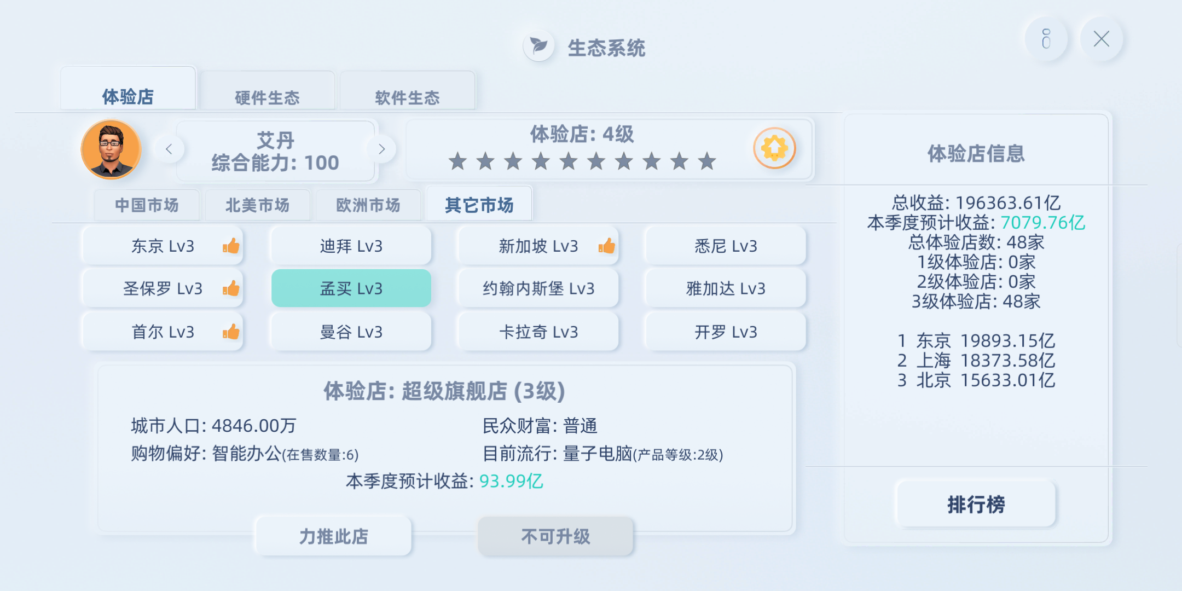Click the ten-star store rating bar
1182x591 pixels.
[582, 161]
